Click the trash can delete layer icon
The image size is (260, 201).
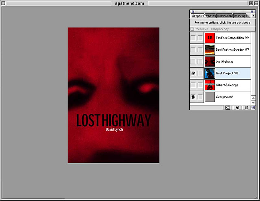click(246, 108)
